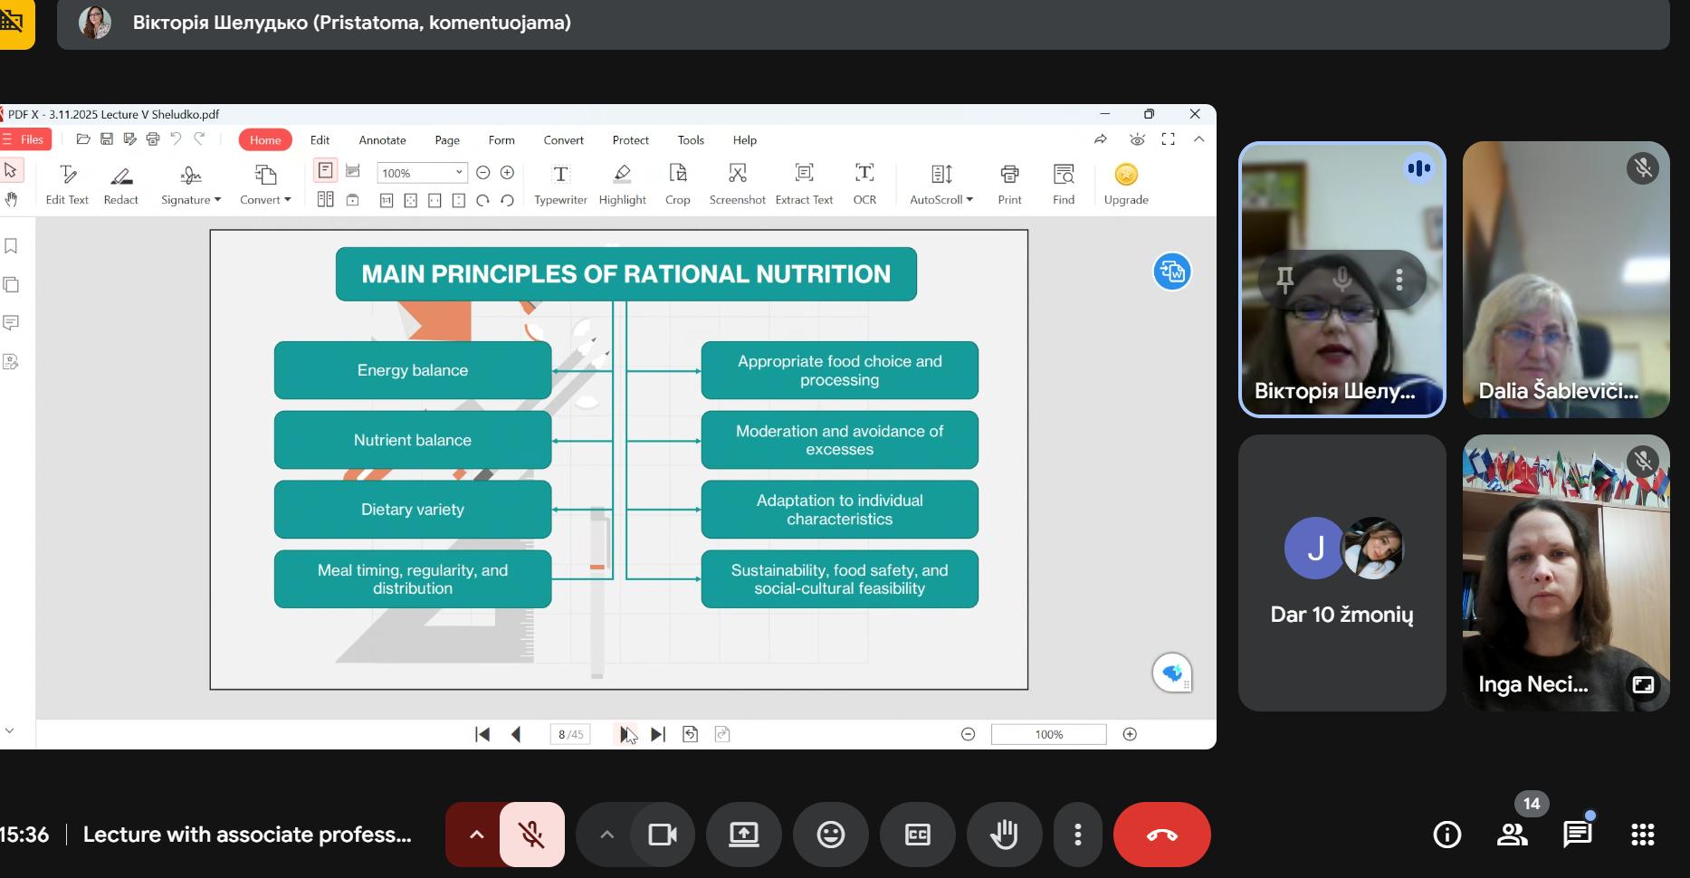Click the red Files button
This screenshot has width=1690, height=878.
click(25, 139)
